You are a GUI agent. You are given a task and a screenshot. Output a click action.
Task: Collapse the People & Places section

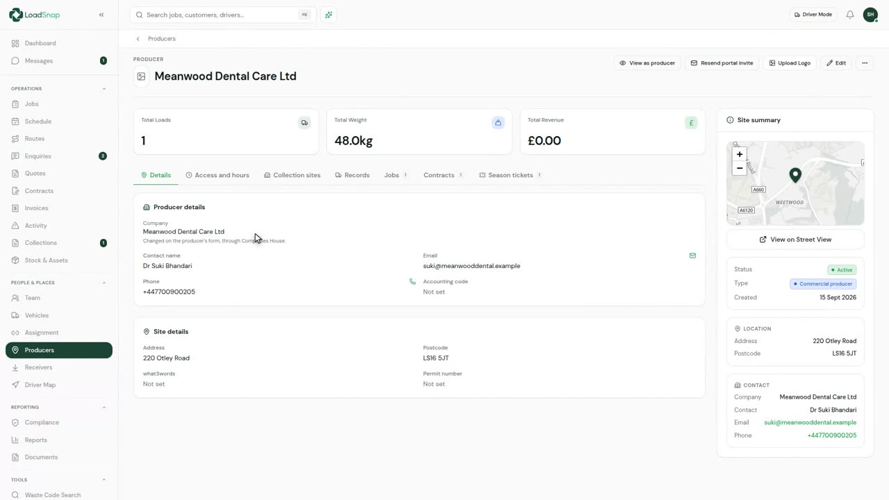(x=104, y=283)
